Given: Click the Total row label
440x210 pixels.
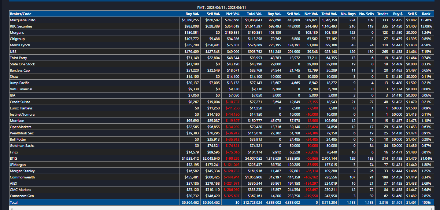Looking at the screenshot, I should point(14,202).
